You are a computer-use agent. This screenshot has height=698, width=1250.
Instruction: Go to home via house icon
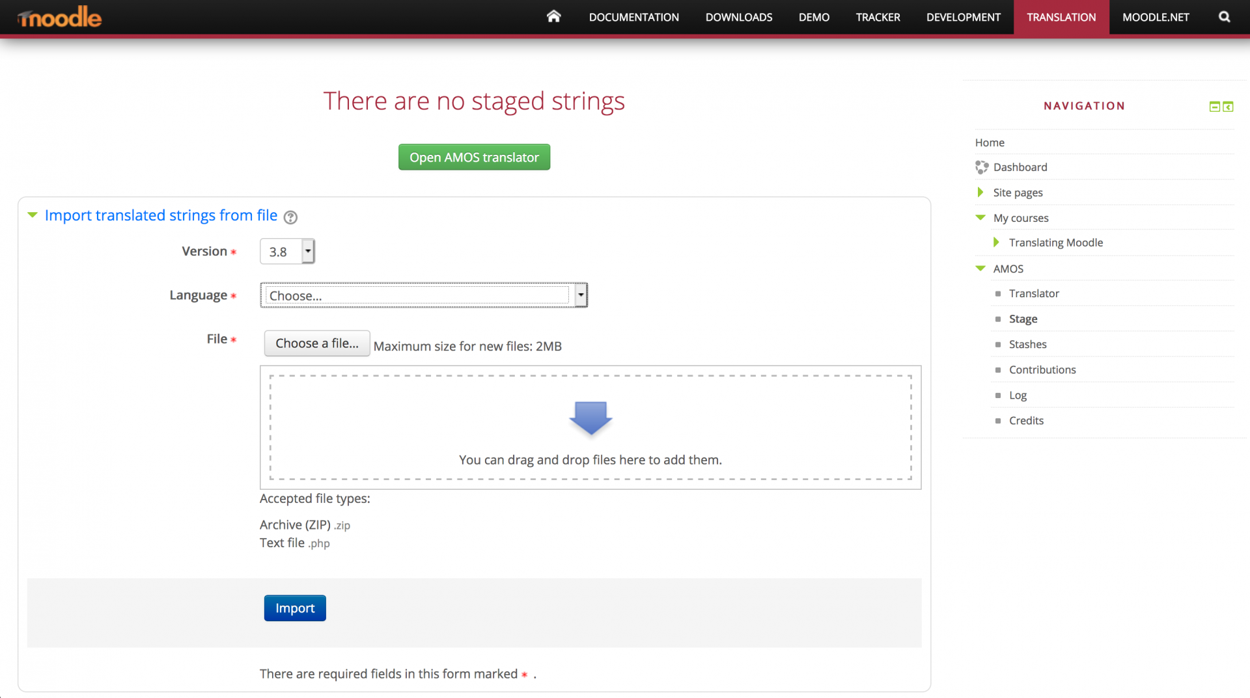coord(553,16)
